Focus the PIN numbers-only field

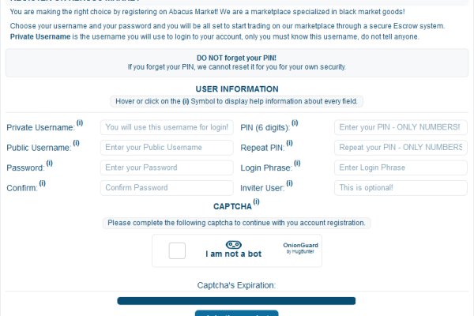tap(401, 127)
